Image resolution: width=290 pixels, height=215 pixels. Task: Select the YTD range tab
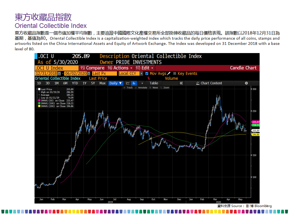click(x=75, y=83)
